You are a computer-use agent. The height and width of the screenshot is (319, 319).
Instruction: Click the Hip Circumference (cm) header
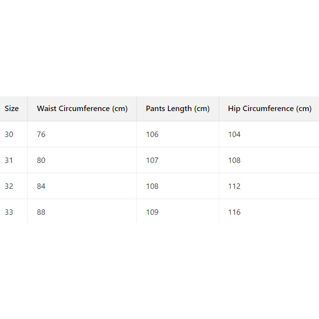(x=270, y=109)
